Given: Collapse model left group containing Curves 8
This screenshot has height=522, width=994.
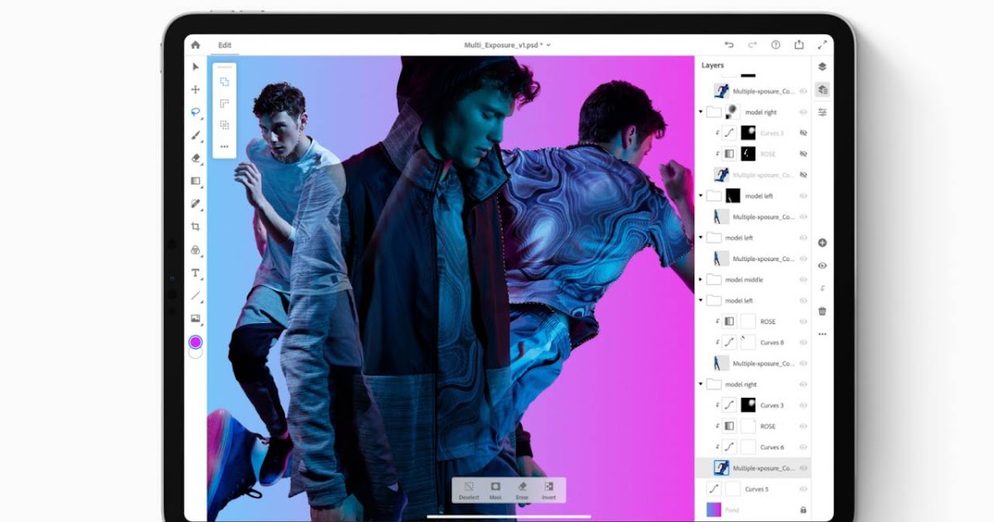Looking at the screenshot, I should pyautogui.click(x=701, y=301).
